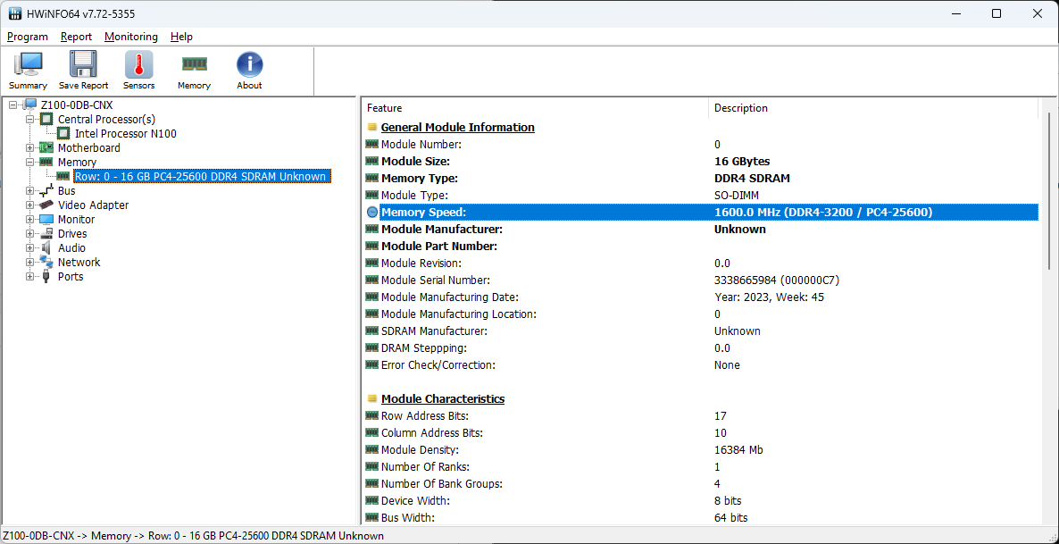Select the Bus Width row
The width and height of the screenshot is (1059, 544).
coord(701,517)
